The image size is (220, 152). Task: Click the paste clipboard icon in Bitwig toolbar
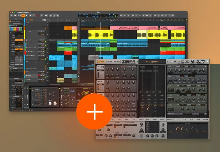150,16
